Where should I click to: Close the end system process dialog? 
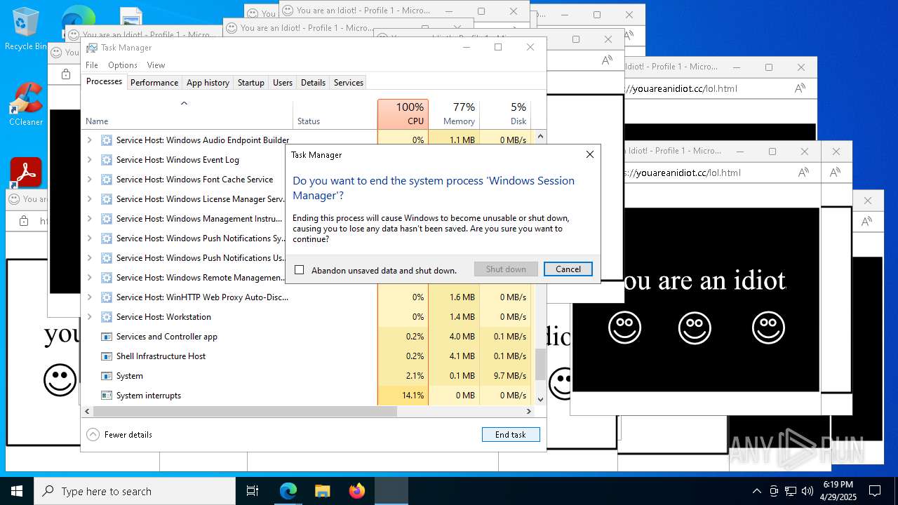(x=589, y=154)
